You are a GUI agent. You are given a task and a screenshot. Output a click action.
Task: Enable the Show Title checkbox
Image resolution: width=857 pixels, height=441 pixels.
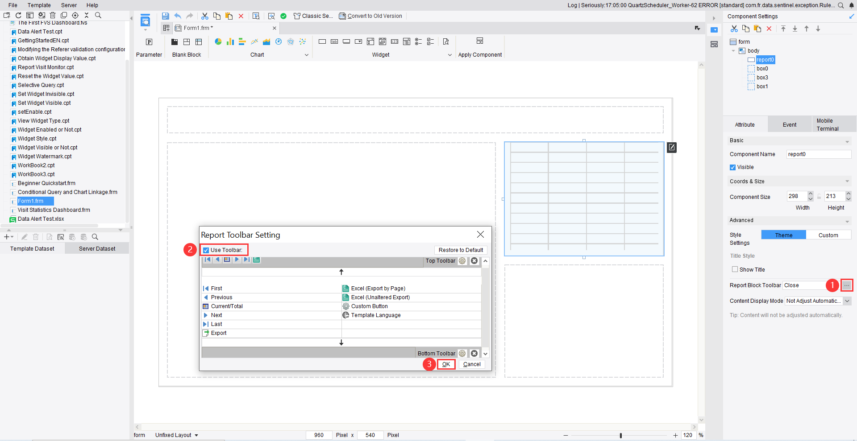pos(735,269)
